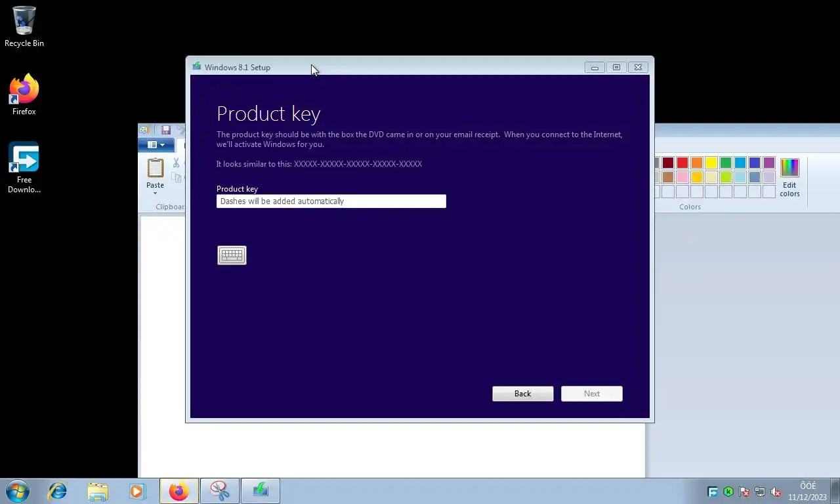Screen dimensions: 840x504
Task: Select the gold color swatch
Action: pos(697,177)
